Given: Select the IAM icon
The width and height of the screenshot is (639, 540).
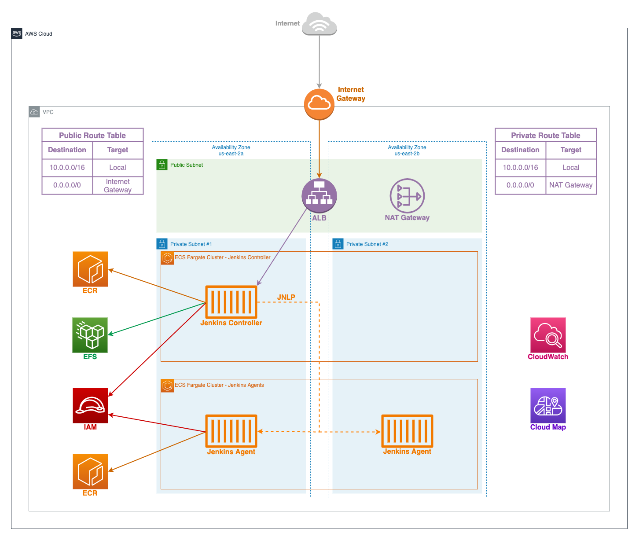Looking at the screenshot, I should click(x=90, y=405).
